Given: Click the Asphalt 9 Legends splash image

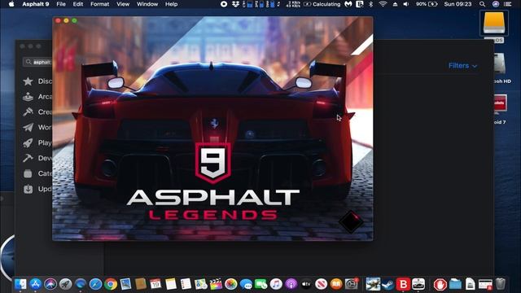Looking at the screenshot, I should (212, 129).
